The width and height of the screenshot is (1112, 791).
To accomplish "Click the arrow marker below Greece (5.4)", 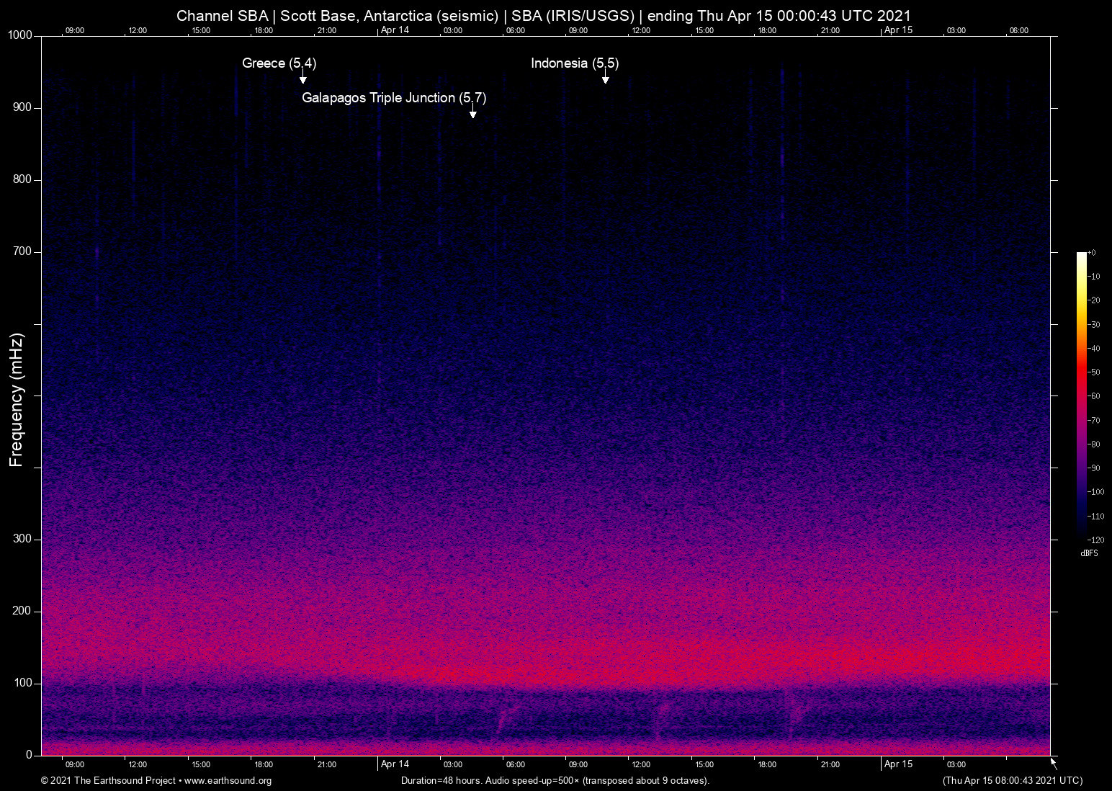I will click(303, 78).
